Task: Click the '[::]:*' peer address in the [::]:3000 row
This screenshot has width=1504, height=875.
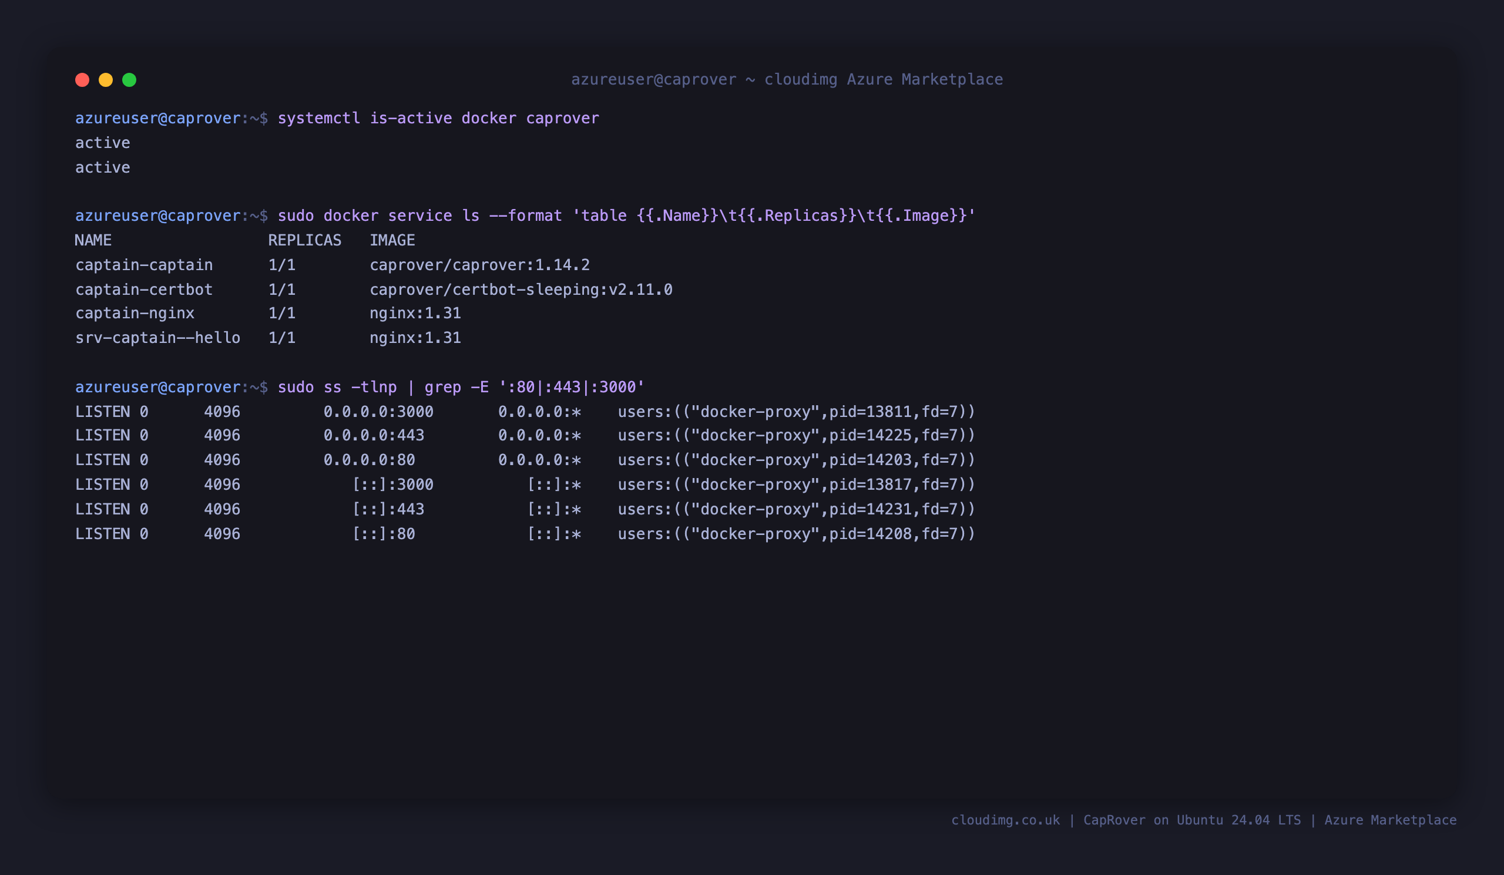Action: click(x=554, y=484)
